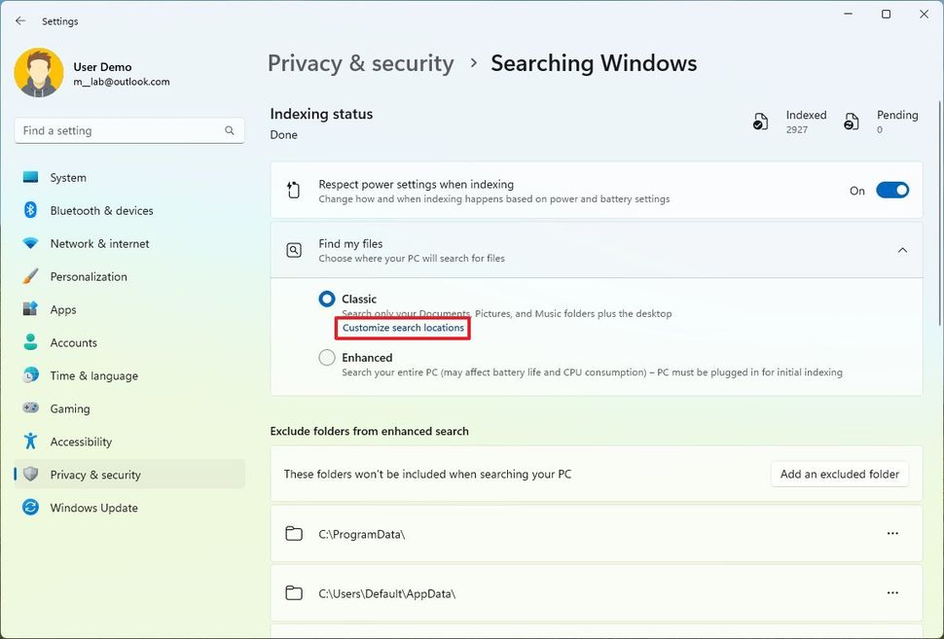Open the ellipsis menu for C:\ProgramData\
Viewport: 944px width, 639px height.
click(x=892, y=534)
